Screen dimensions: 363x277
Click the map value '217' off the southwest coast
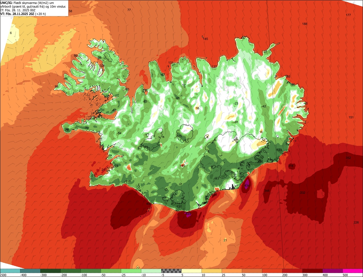(x=104, y=170)
